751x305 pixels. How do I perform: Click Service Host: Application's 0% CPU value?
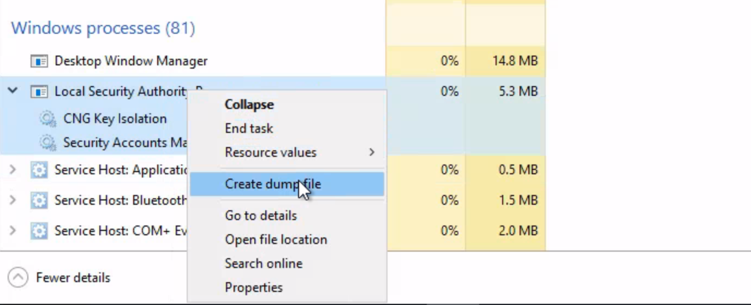pos(449,170)
